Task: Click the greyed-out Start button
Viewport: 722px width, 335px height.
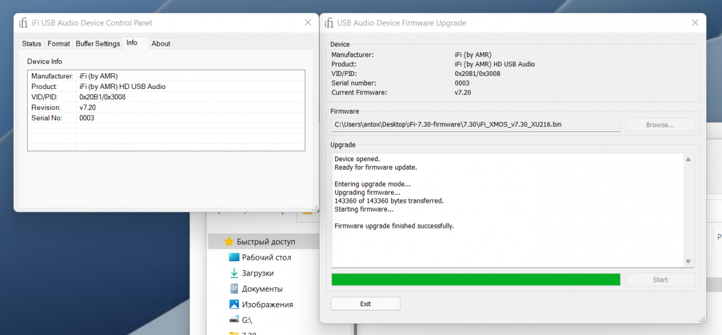Action: pos(660,280)
